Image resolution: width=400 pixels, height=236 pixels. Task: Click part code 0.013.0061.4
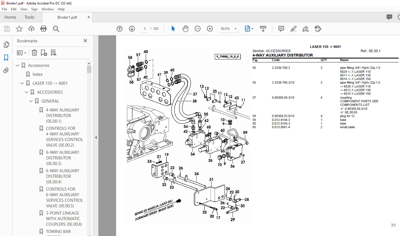click(281, 127)
